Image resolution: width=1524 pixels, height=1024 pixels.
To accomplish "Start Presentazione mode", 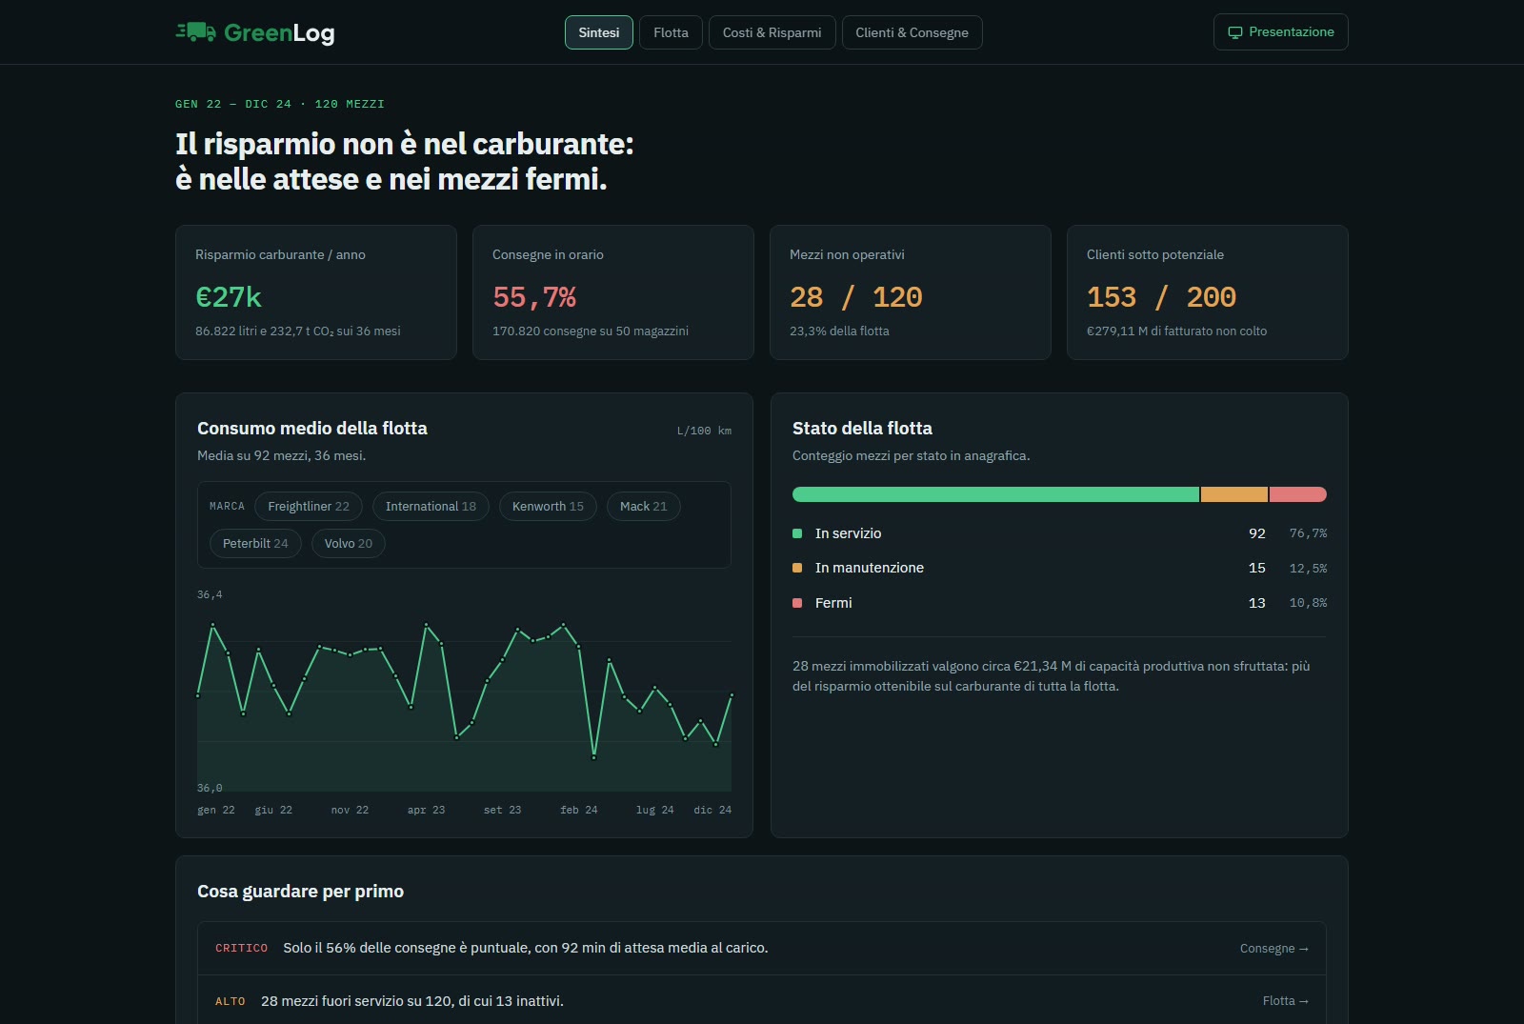I will tap(1280, 32).
